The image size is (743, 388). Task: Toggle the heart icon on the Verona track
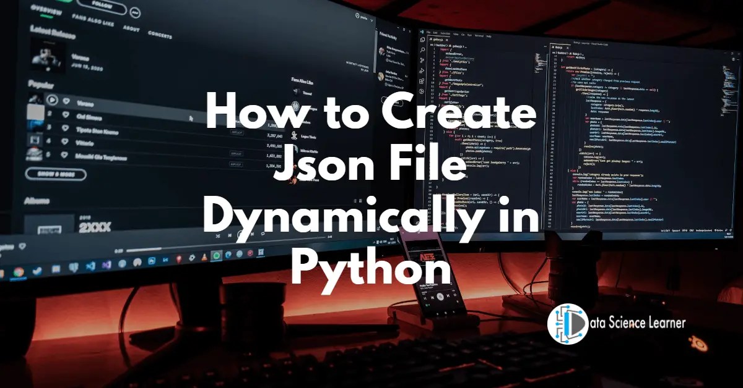(66, 101)
